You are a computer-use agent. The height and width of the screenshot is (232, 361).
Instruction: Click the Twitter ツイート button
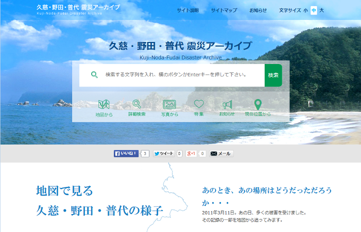point(164,153)
